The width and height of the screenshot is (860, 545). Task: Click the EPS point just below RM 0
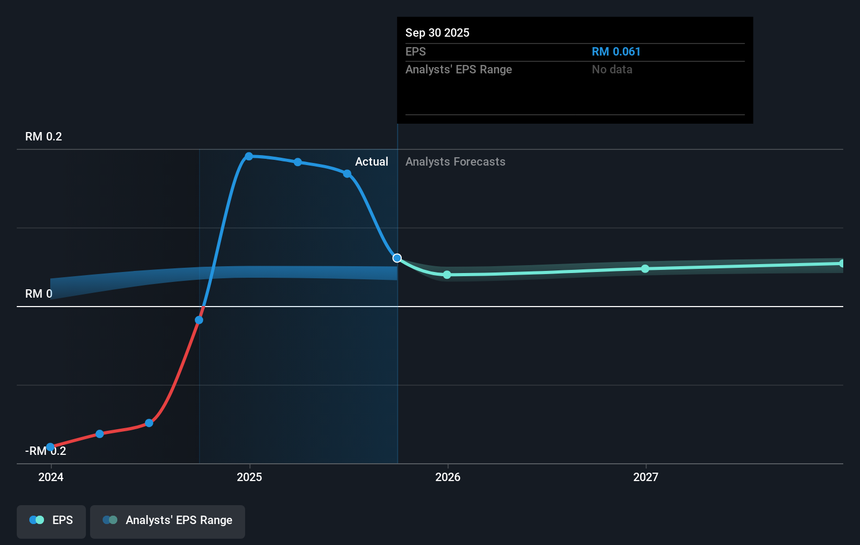[x=199, y=320]
